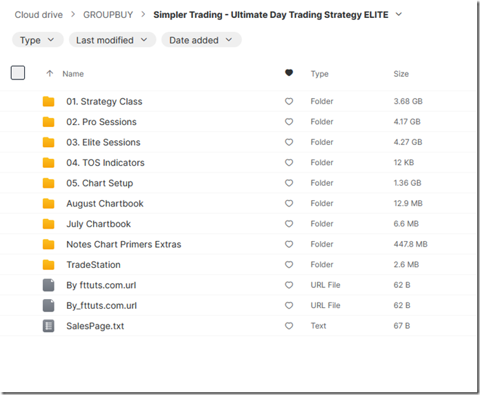Select By_fttuts.com.url file name
The height and width of the screenshot is (395, 480).
point(101,305)
